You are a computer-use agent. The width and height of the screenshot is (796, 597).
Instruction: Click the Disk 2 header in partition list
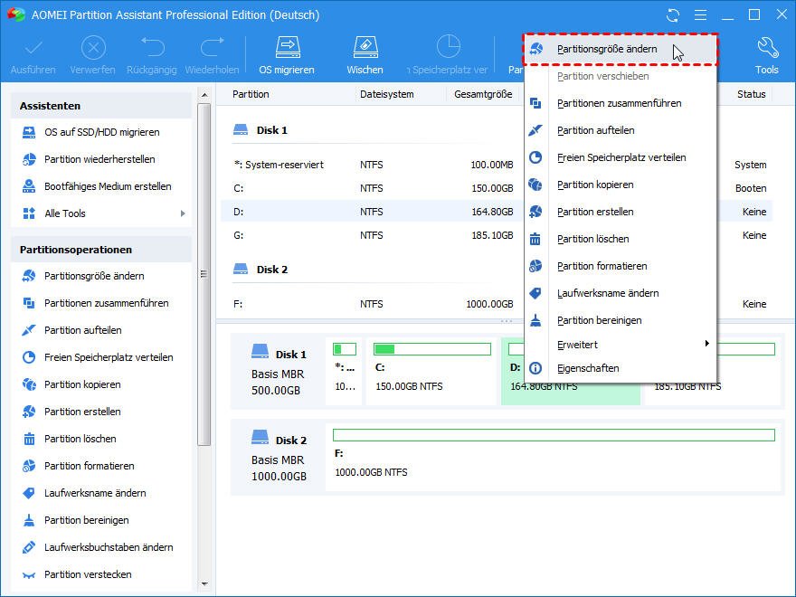pos(261,270)
